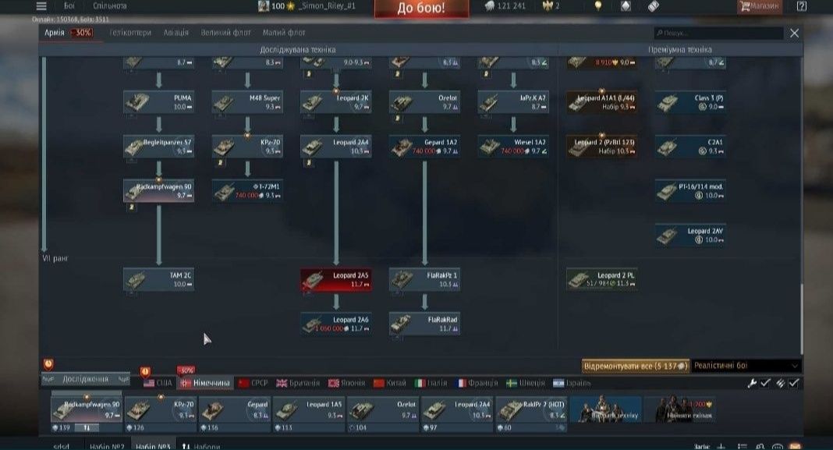
Task: Select the Франція nation tab
Action: tap(477, 383)
